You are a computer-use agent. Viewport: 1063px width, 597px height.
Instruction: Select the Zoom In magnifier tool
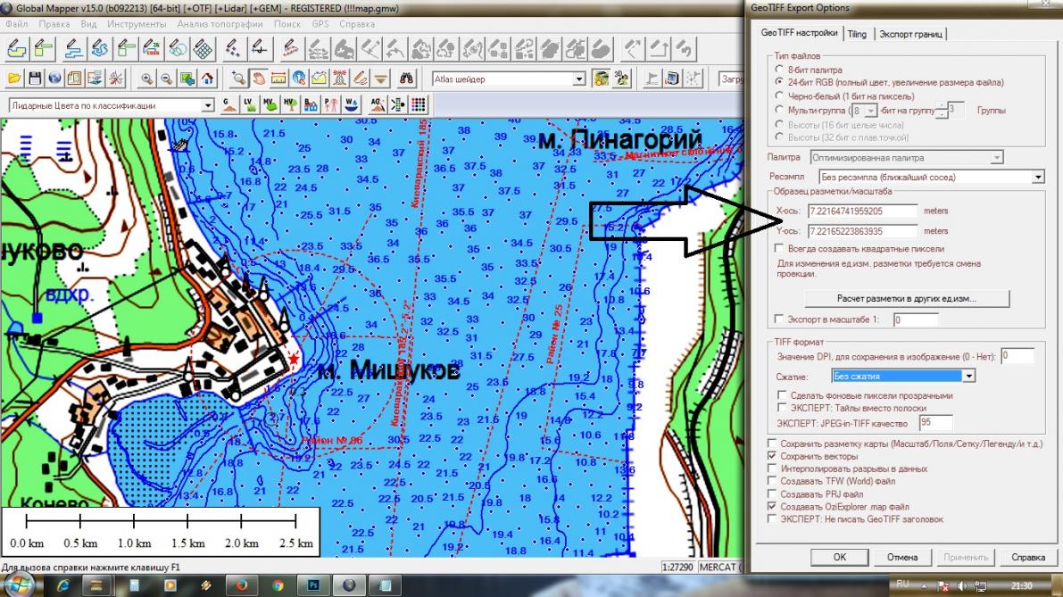147,79
